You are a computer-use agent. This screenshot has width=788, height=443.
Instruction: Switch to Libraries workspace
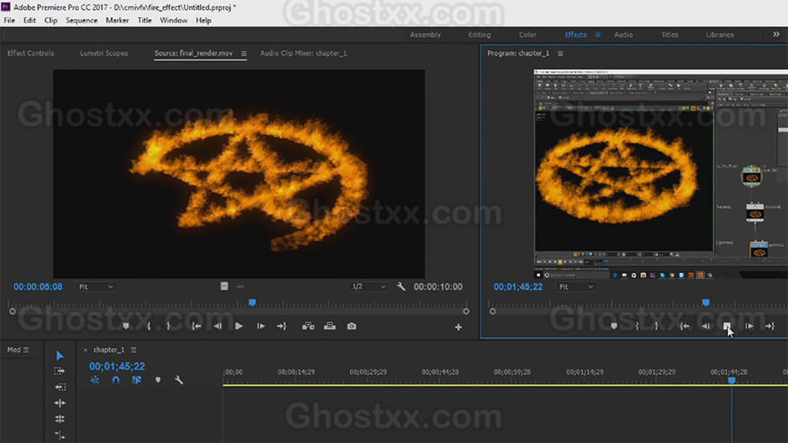(720, 35)
